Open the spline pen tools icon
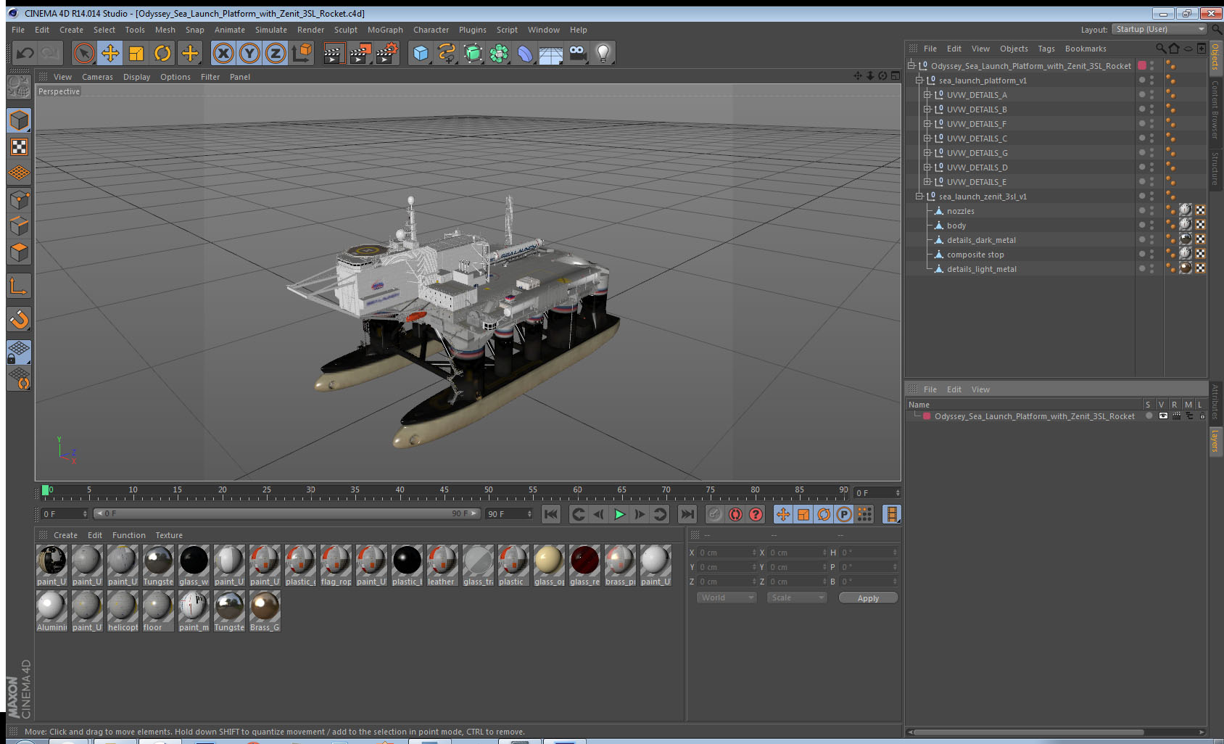The height and width of the screenshot is (744, 1224). click(x=447, y=53)
